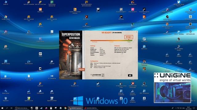Switch to the OBS taskbar window

22,108
